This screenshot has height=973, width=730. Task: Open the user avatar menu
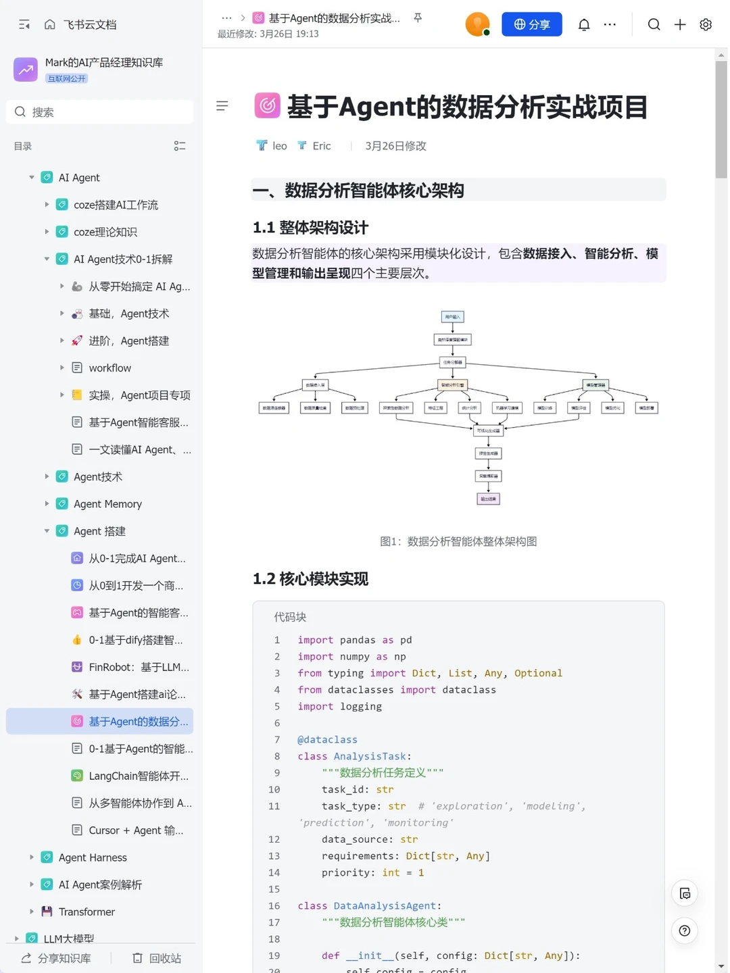477,24
